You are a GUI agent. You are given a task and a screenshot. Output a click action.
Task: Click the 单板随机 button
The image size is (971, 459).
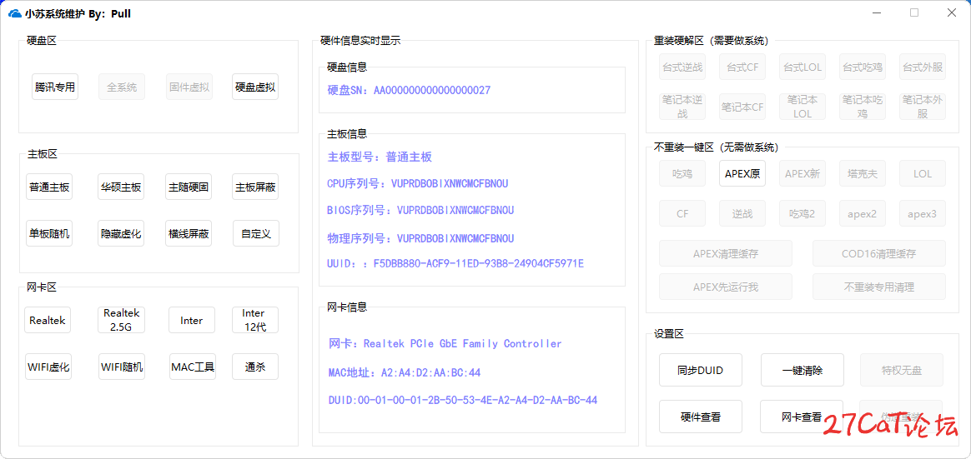pos(49,234)
